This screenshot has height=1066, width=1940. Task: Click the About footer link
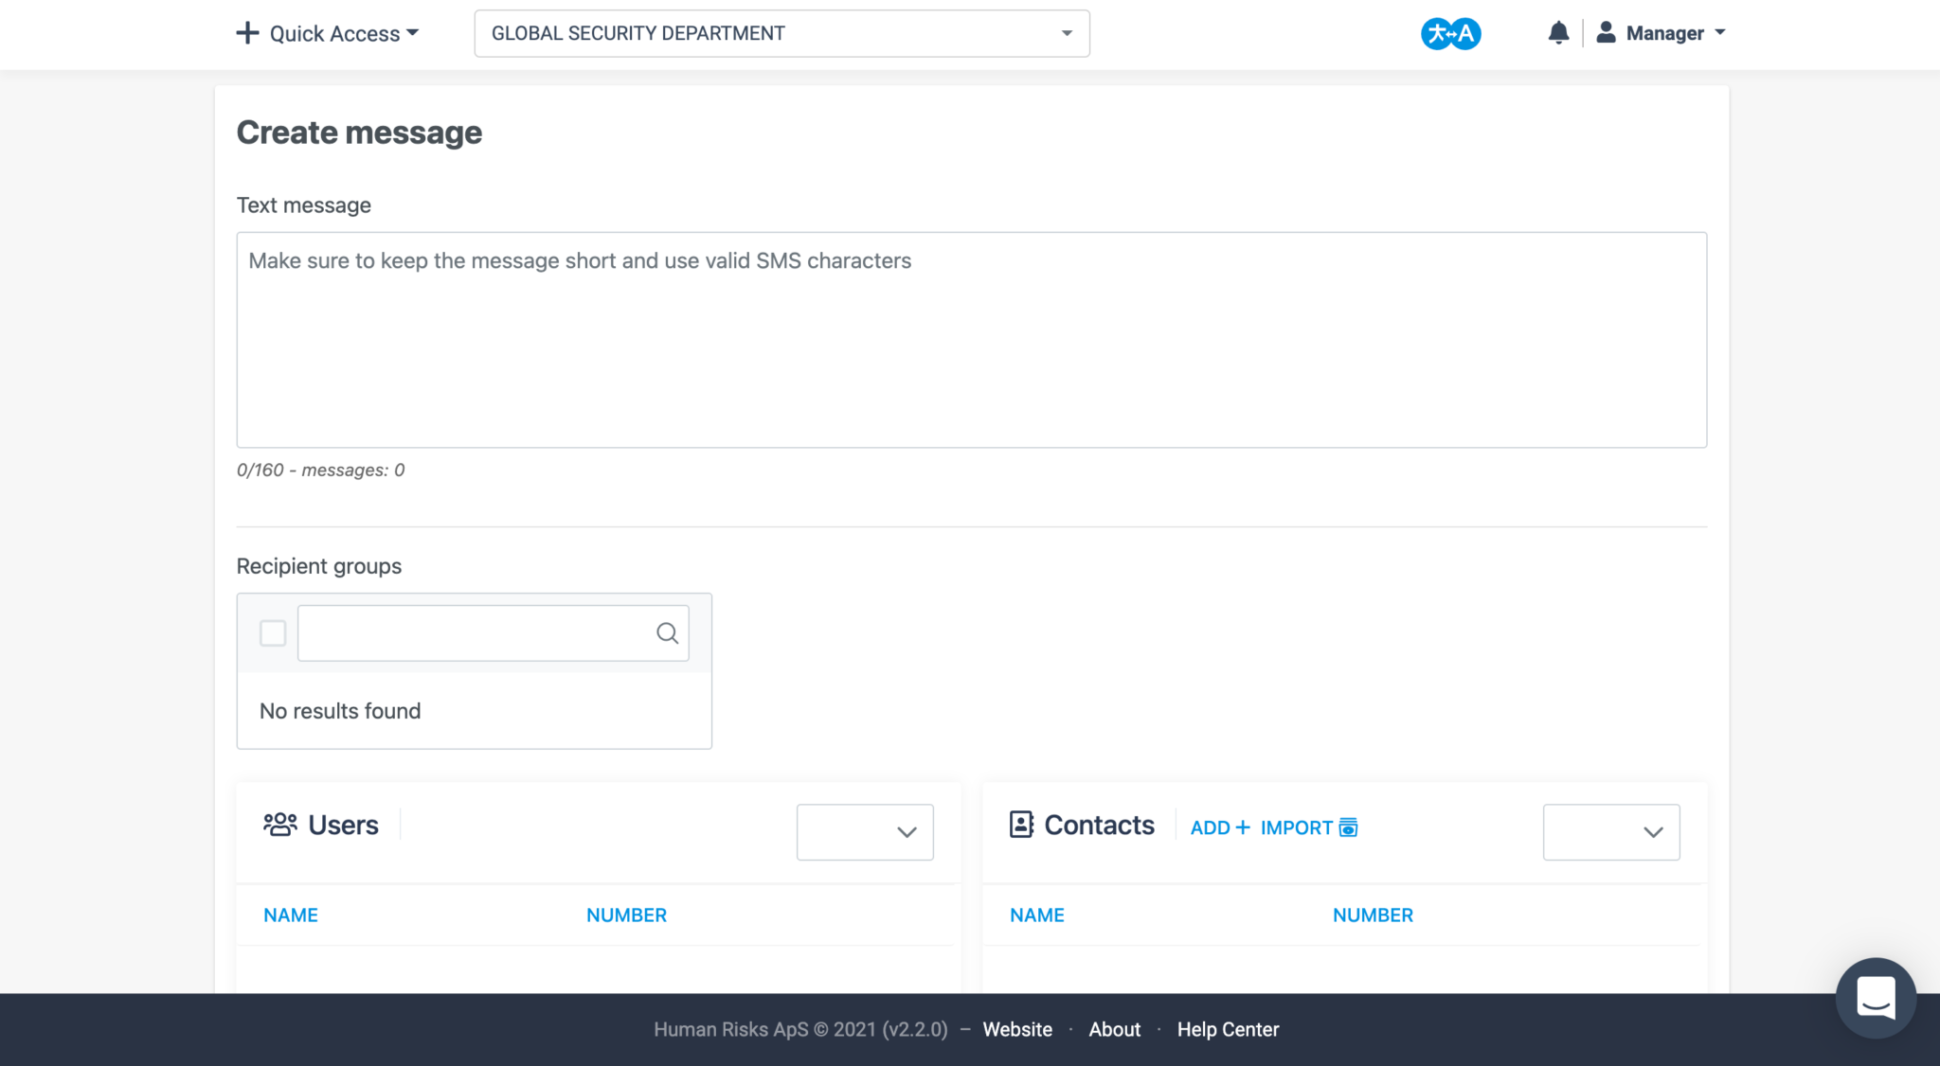[x=1114, y=1029]
